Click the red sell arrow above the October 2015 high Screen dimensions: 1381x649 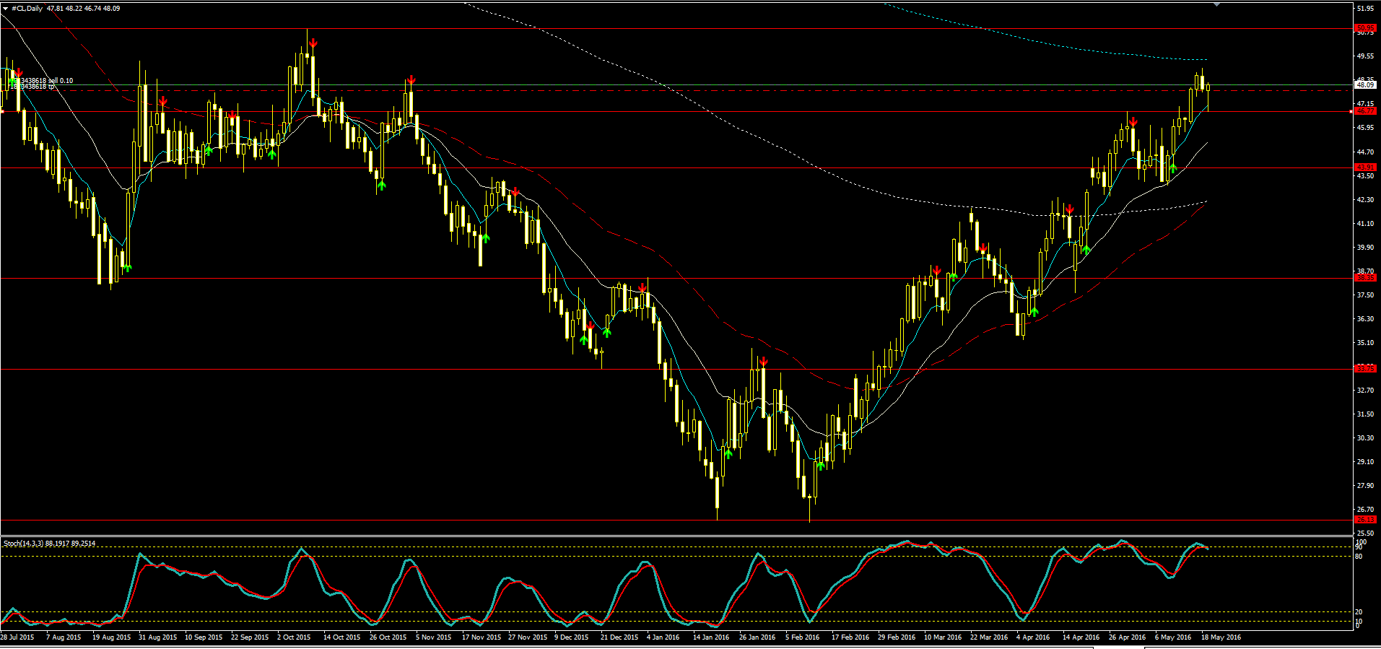tap(313, 45)
